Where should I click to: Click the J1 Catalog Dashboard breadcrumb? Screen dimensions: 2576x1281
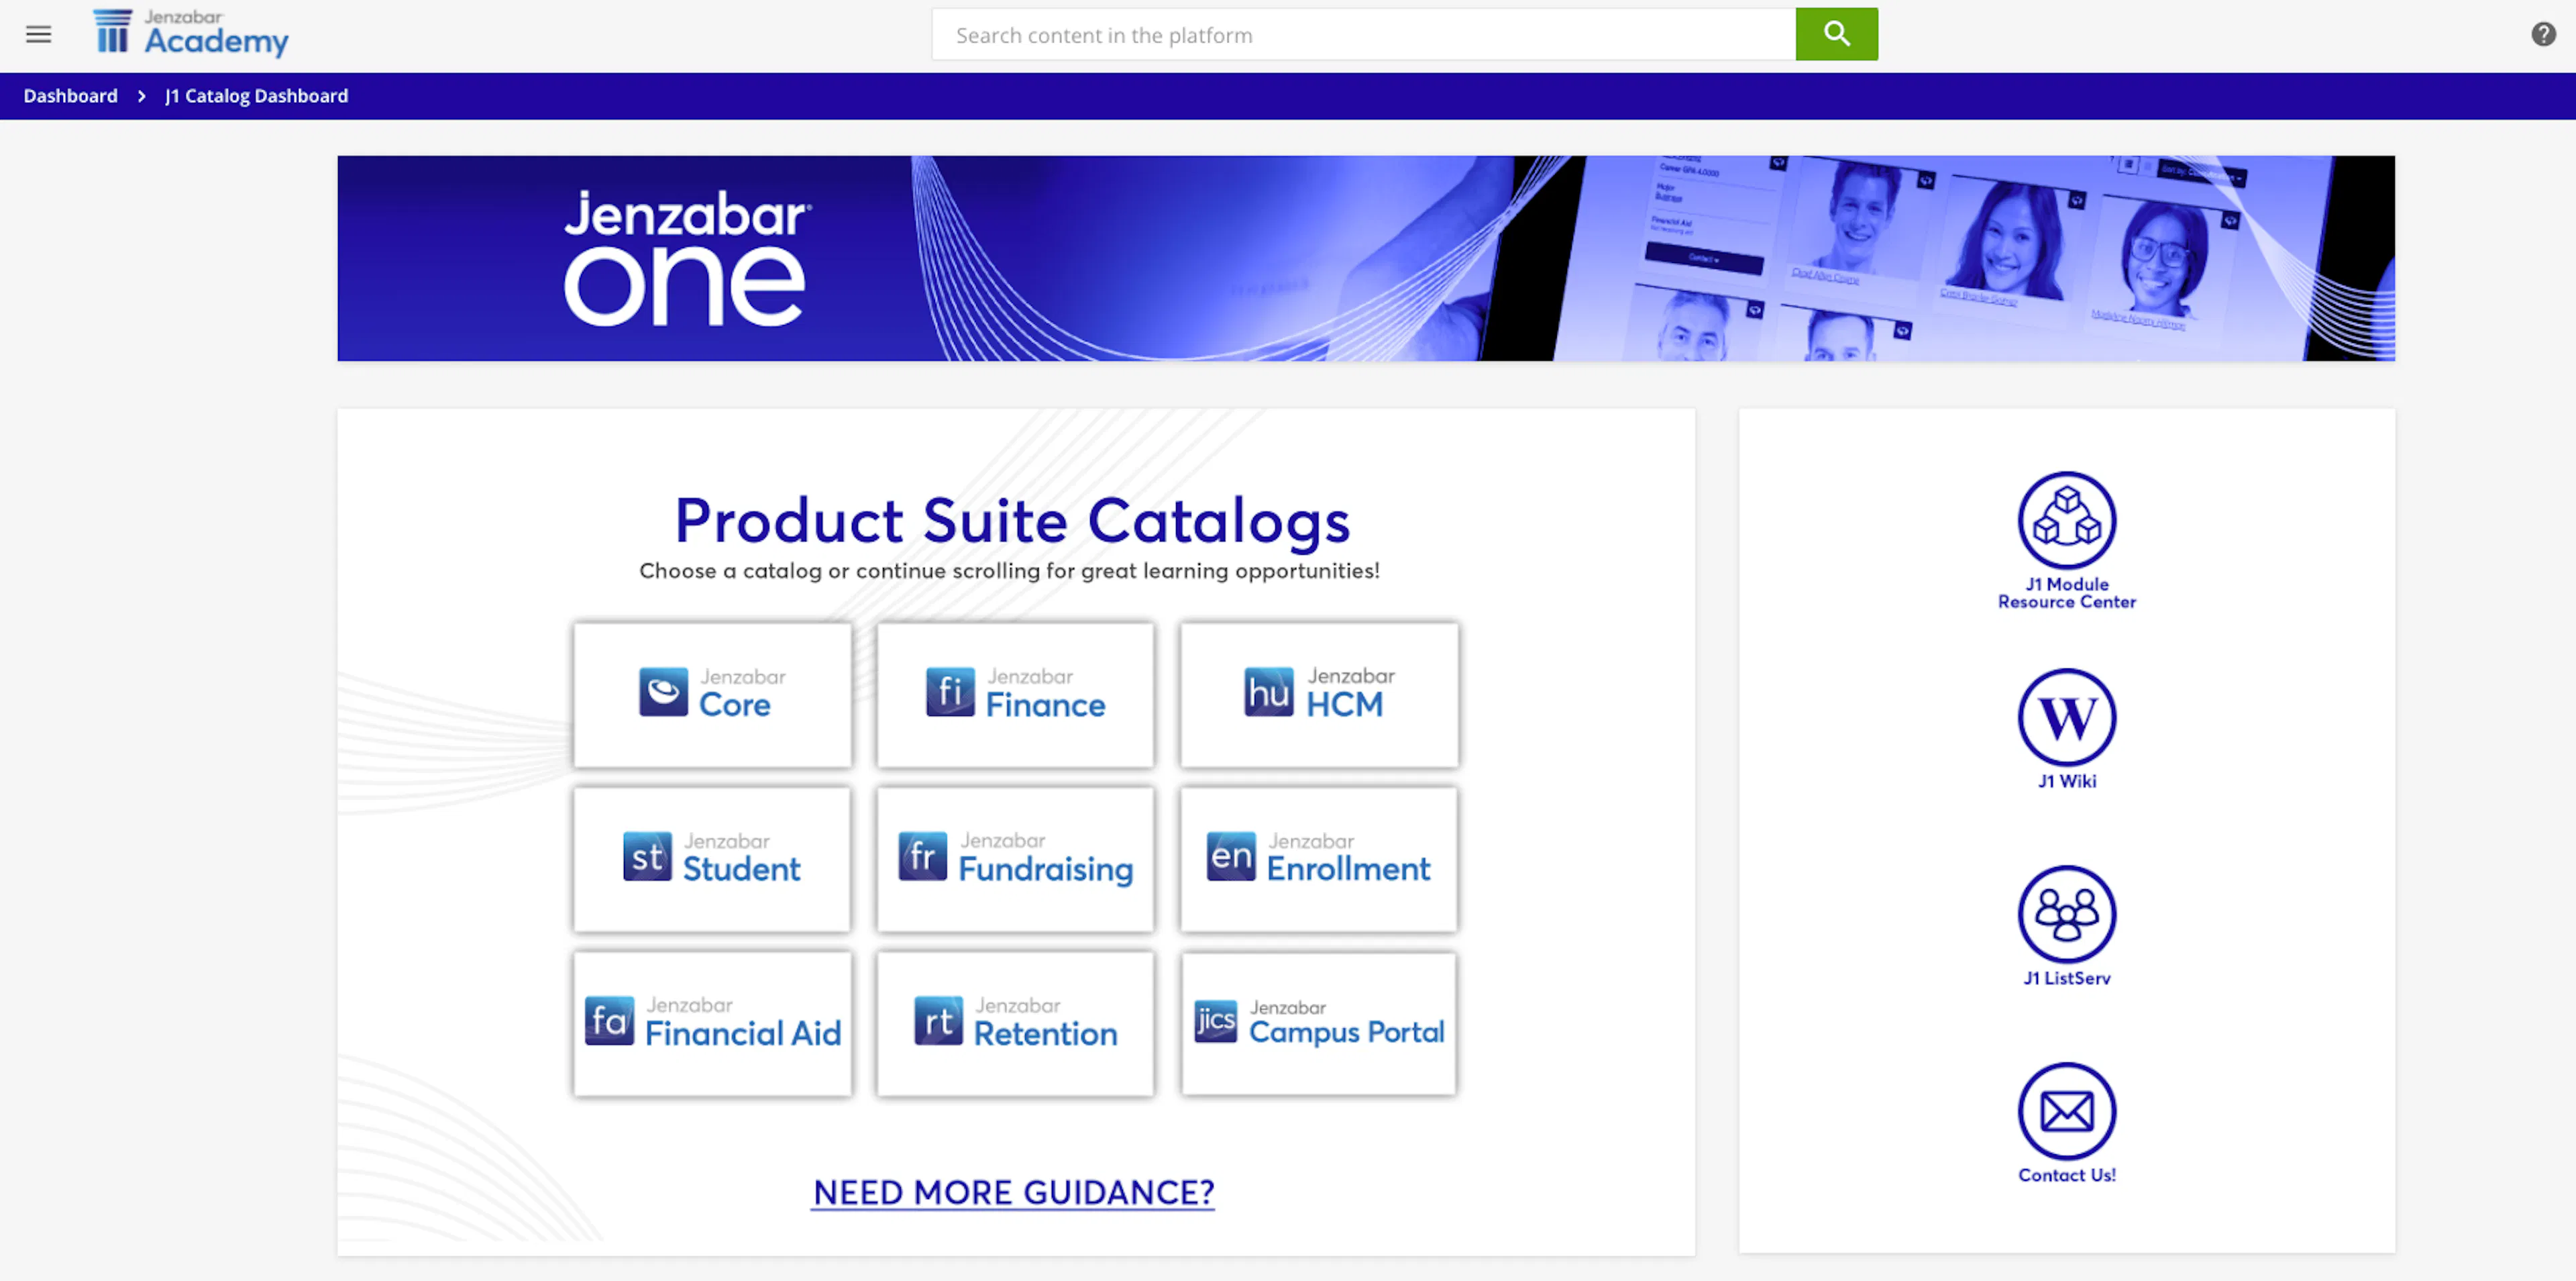pyautogui.click(x=257, y=96)
